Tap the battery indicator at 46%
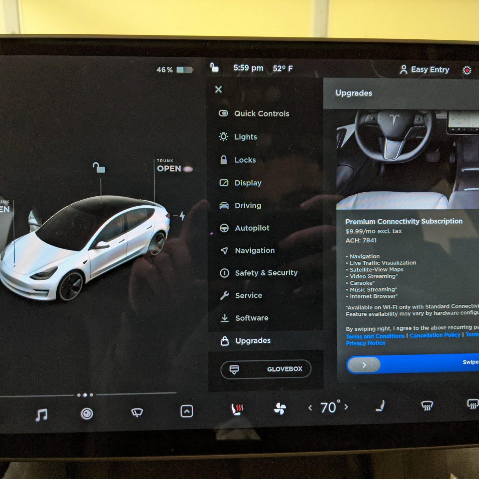This screenshot has width=479, height=479. 174,70
